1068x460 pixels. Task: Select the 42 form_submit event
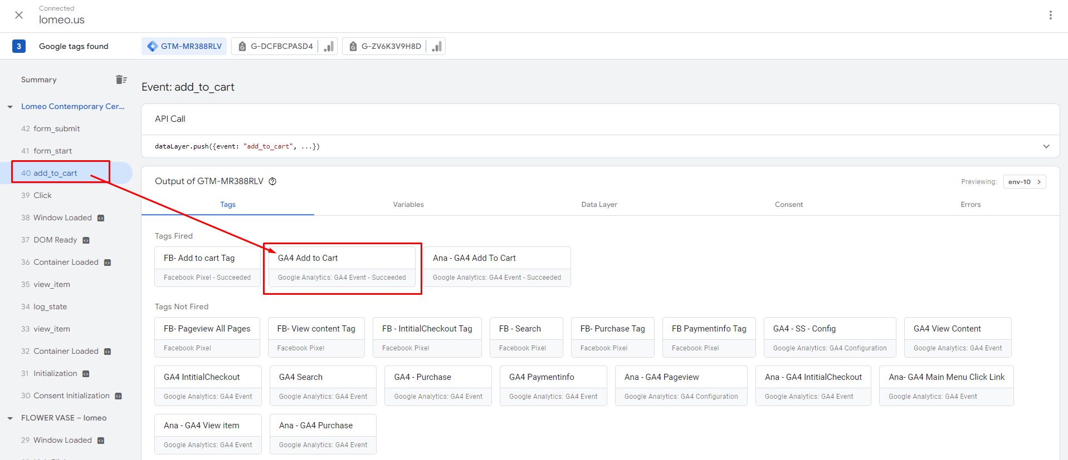tap(56, 128)
